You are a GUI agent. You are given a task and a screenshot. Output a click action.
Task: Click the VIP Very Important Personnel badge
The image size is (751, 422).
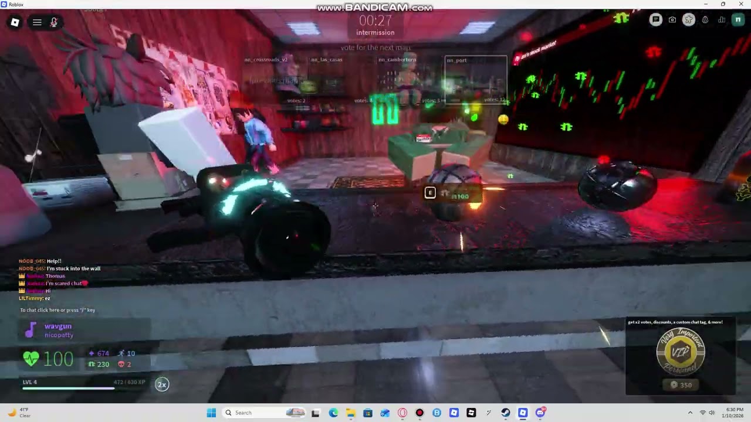click(x=681, y=352)
